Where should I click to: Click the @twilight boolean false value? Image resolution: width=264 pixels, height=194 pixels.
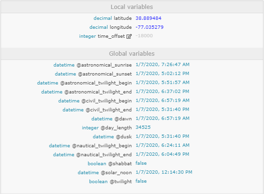(141, 181)
